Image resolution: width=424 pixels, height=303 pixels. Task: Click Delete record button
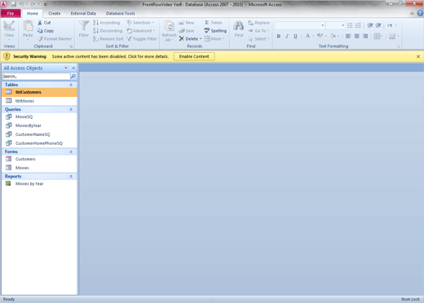click(x=190, y=39)
